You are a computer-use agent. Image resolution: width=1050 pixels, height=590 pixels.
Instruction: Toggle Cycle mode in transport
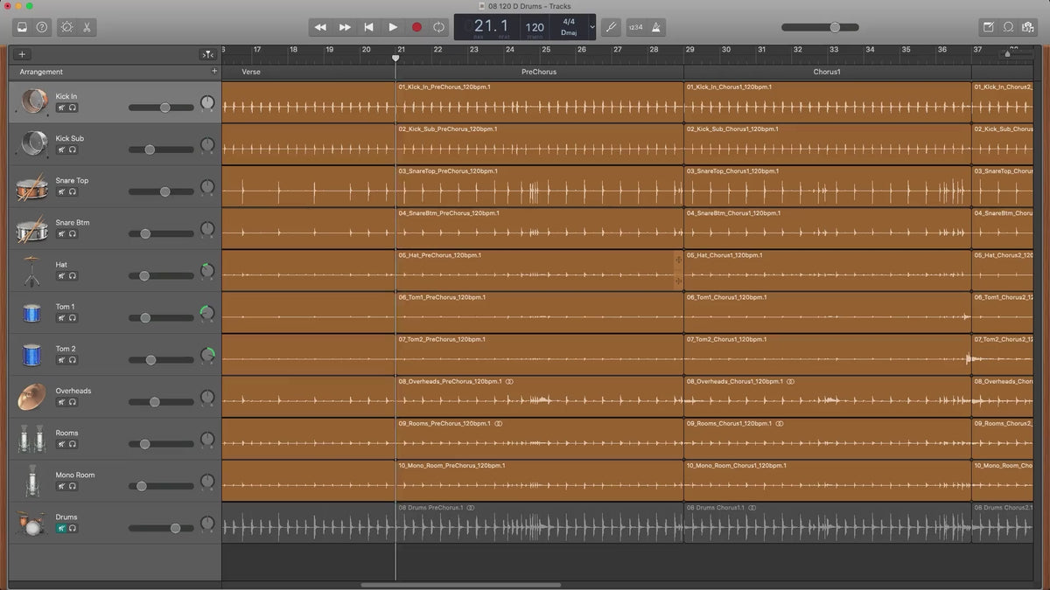pos(438,27)
